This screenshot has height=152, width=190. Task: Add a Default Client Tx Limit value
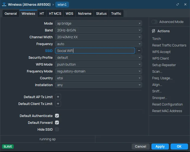58,104
